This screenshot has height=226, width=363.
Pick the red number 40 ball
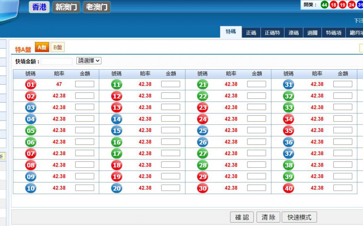(289, 188)
